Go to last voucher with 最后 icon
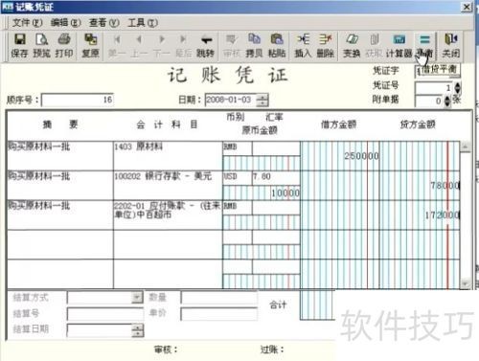This screenshot has width=479, height=361. 183,46
